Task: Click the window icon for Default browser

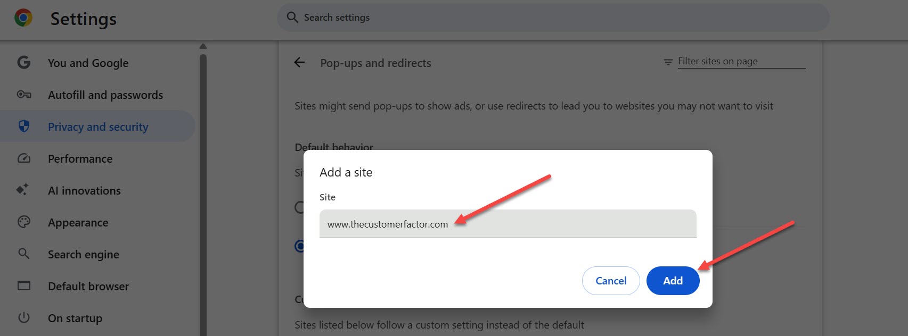Action: pyautogui.click(x=24, y=285)
